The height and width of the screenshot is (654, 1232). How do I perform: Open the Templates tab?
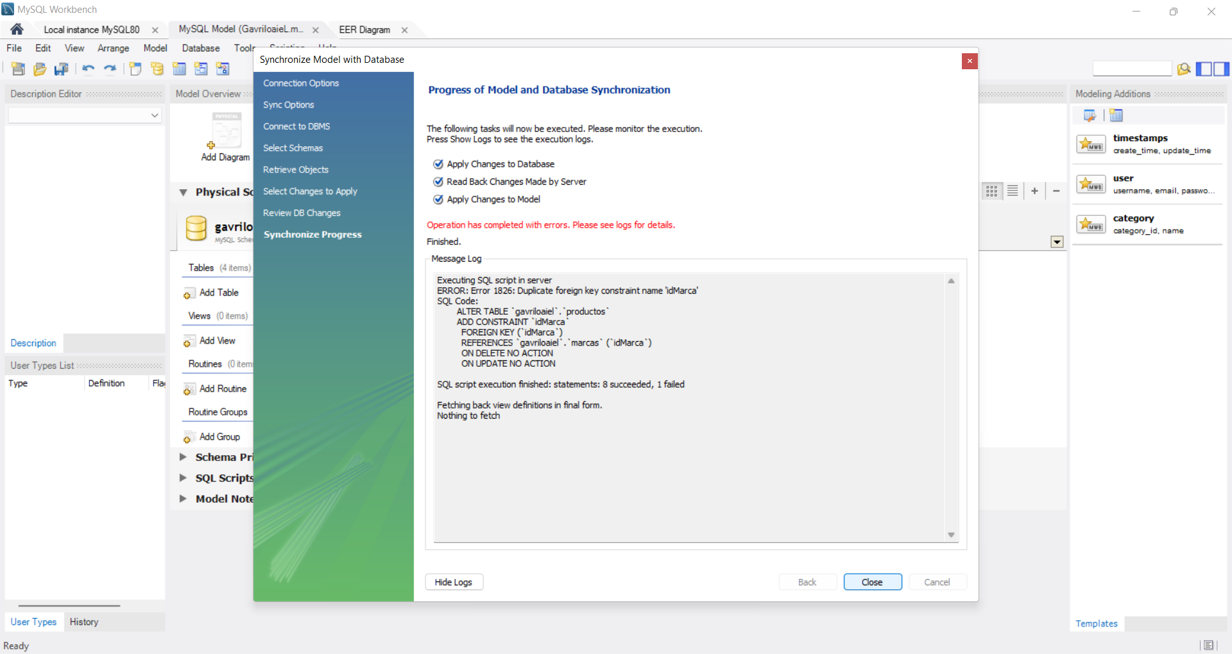click(1097, 624)
